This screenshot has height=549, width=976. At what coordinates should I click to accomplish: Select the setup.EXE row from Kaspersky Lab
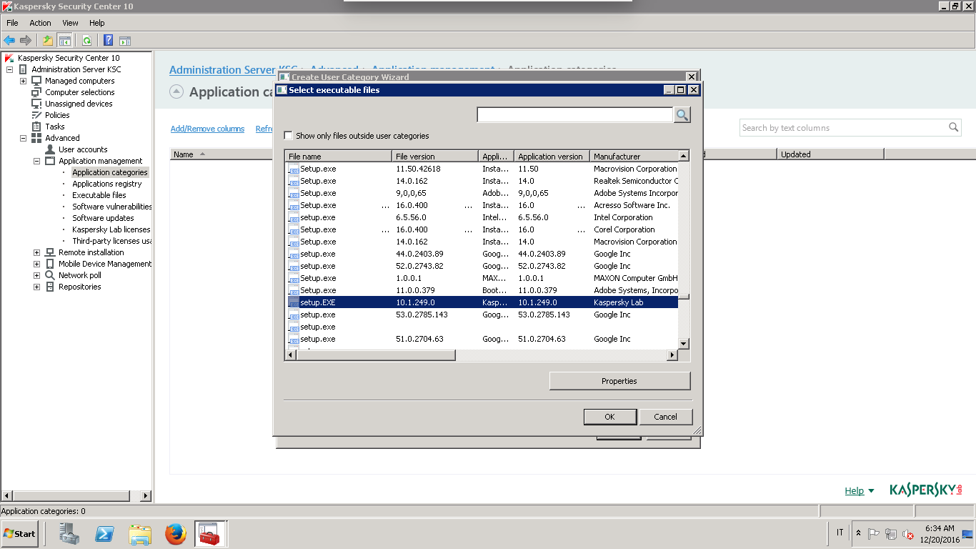(482, 302)
